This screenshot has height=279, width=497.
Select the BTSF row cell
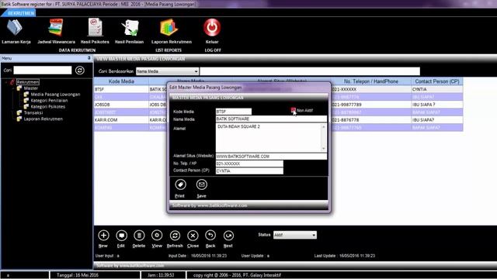121,90
